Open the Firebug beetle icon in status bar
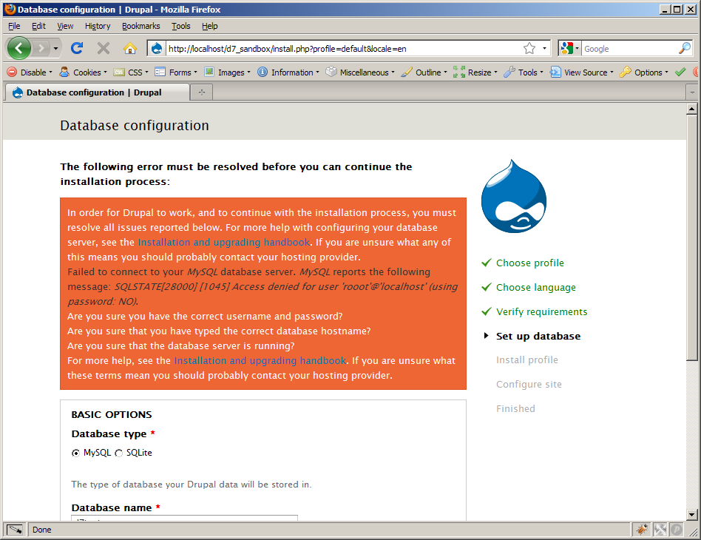Screen dimensions: 701x540 (642, 530)
